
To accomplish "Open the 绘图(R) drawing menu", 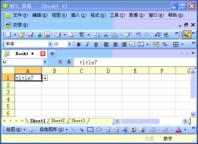I will pyautogui.click(x=16, y=129).
